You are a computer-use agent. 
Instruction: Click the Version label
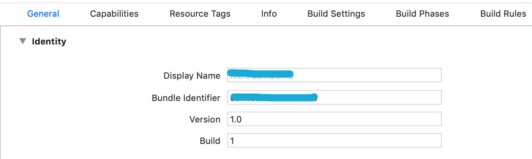[x=205, y=119]
